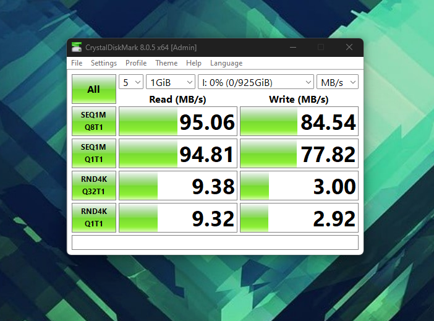This screenshot has height=321, width=434.
Task: Select the 9.32 random read result
Action: pyautogui.click(x=178, y=218)
